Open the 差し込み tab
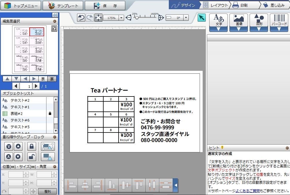The height and width of the screenshot is (195, 290). 275,5
